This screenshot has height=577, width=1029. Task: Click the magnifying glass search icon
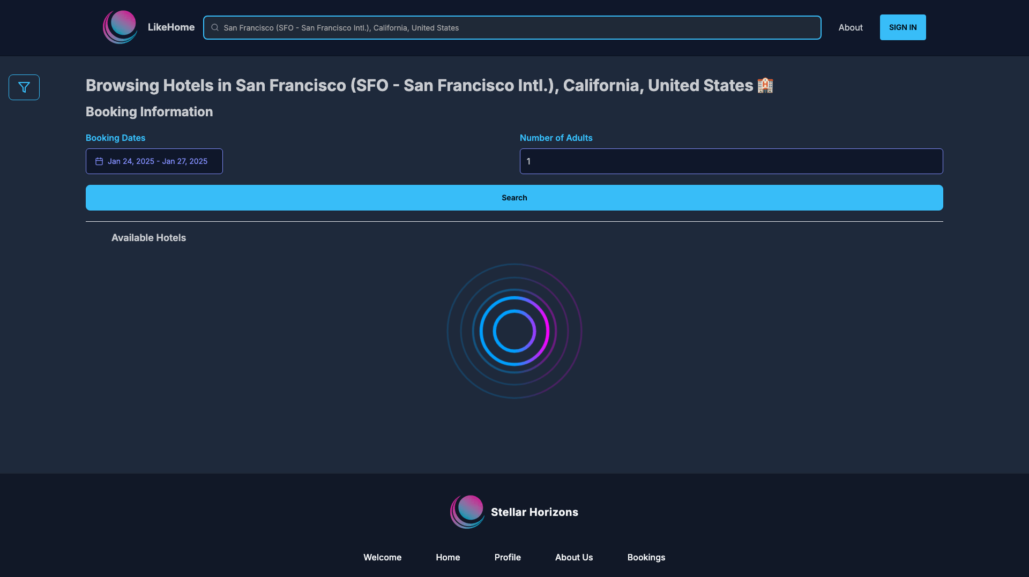(215, 27)
